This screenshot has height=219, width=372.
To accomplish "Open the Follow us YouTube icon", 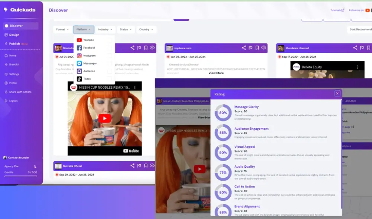I will [368, 10].
